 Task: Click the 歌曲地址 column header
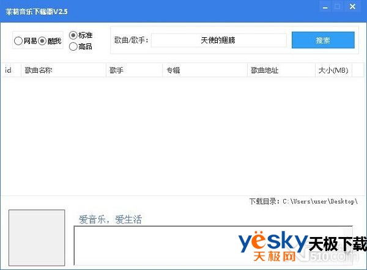(x=264, y=70)
